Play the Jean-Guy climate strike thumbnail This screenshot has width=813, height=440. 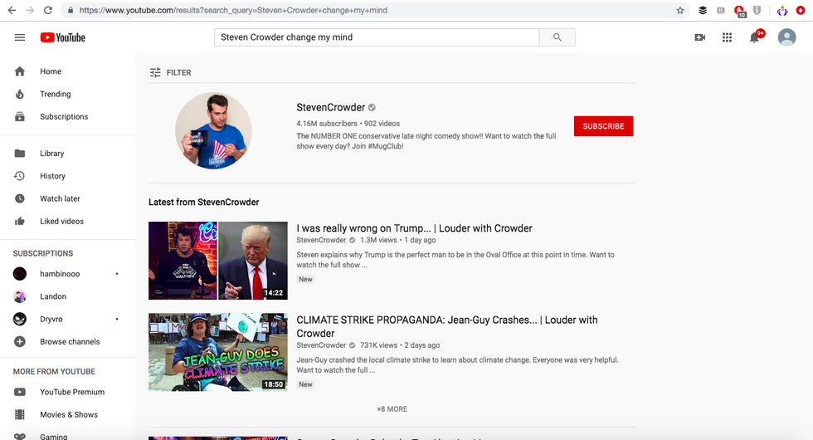pos(217,352)
